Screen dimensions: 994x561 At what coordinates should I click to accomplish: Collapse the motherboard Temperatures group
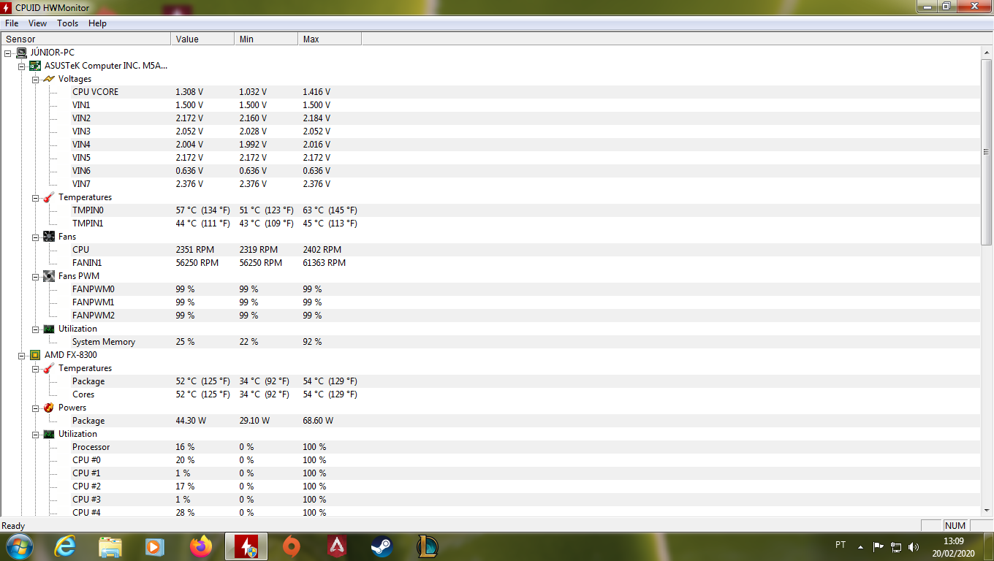[36, 197]
